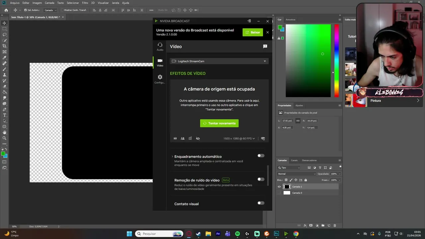Open the Imagem menu
Image resolution: width=425 pixels, height=239 pixels.
pos(37,3)
